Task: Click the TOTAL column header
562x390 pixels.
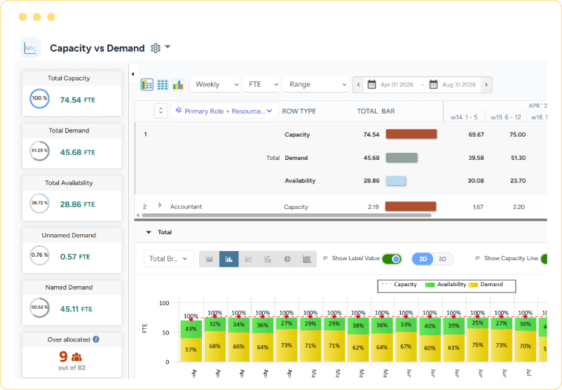Action: (x=367, y=112)
